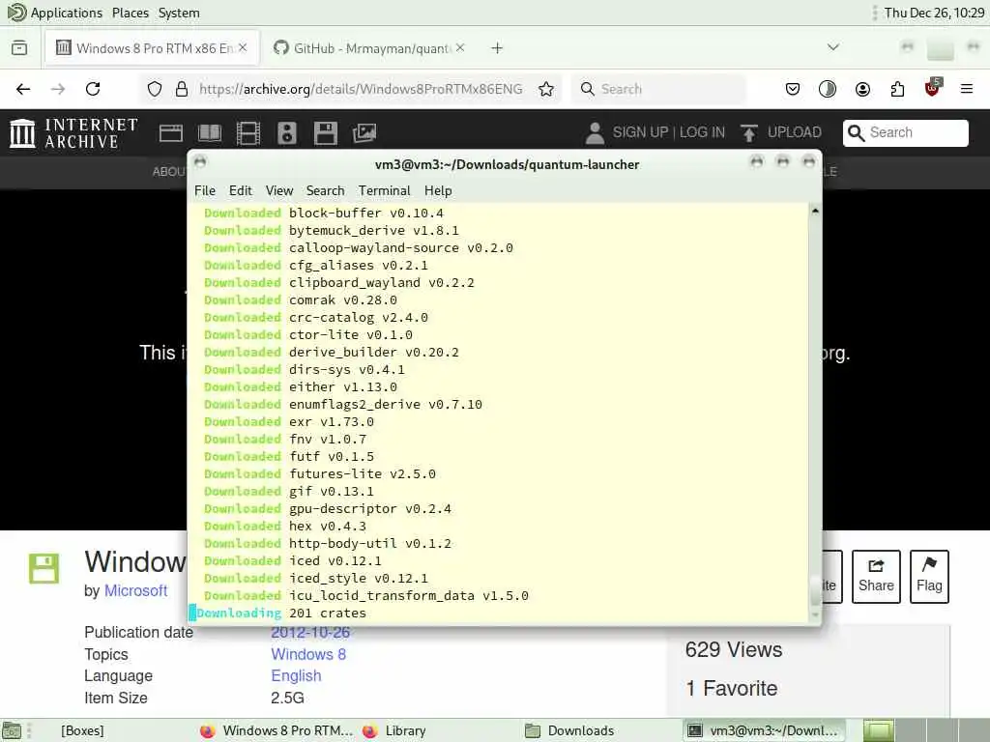Click the terminal scrollbar up arrow

[x=815, y=211]
